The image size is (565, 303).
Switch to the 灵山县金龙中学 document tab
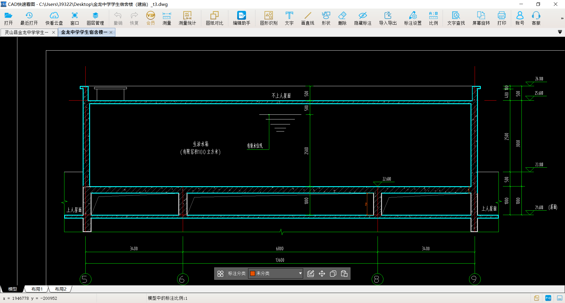[x=26, y=32]
